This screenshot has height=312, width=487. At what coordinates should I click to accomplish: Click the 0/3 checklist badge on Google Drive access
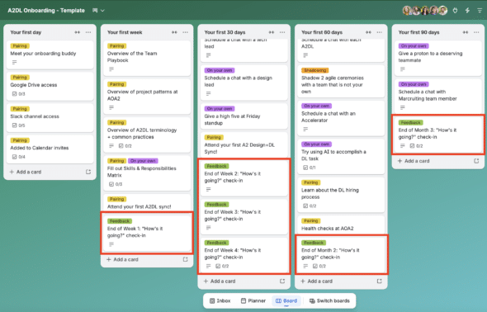[x=19, y=94]
